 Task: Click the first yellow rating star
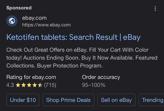[18, 85]
